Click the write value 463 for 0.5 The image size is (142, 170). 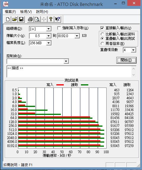[x=117, y=90]
